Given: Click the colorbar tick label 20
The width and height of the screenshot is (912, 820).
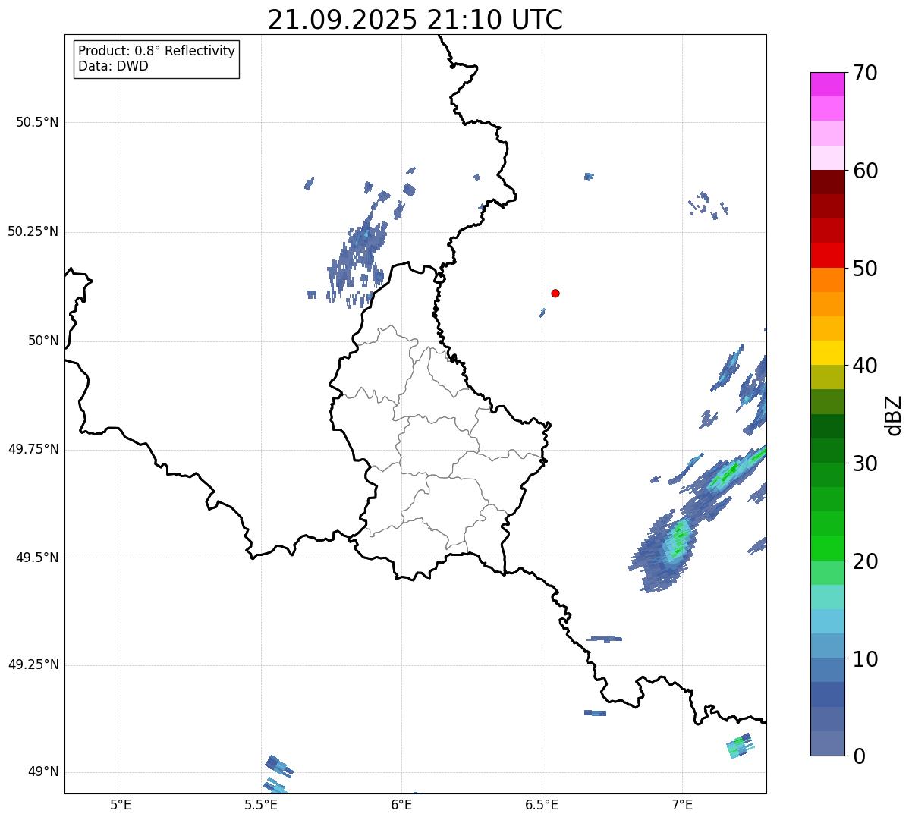Looking at the screenshot, I should [x=865, y=561].
